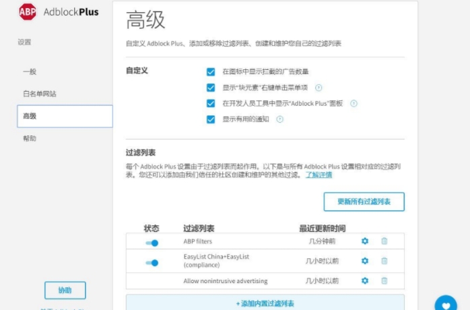Delete the Allow nonintrusive advertising list
Screen dimensions: 470x310
(384, 280)
